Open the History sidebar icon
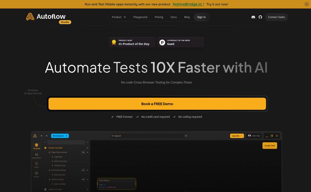Image resolution: width=311 pixels, height=192 pixels. [37, 165]
